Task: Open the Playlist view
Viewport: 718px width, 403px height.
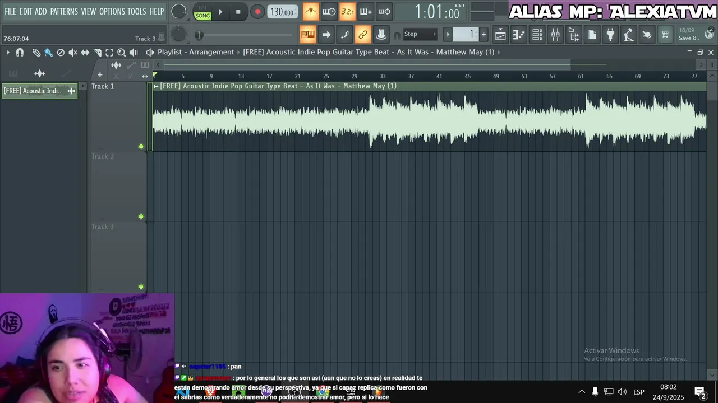Action: click(500, 35)
